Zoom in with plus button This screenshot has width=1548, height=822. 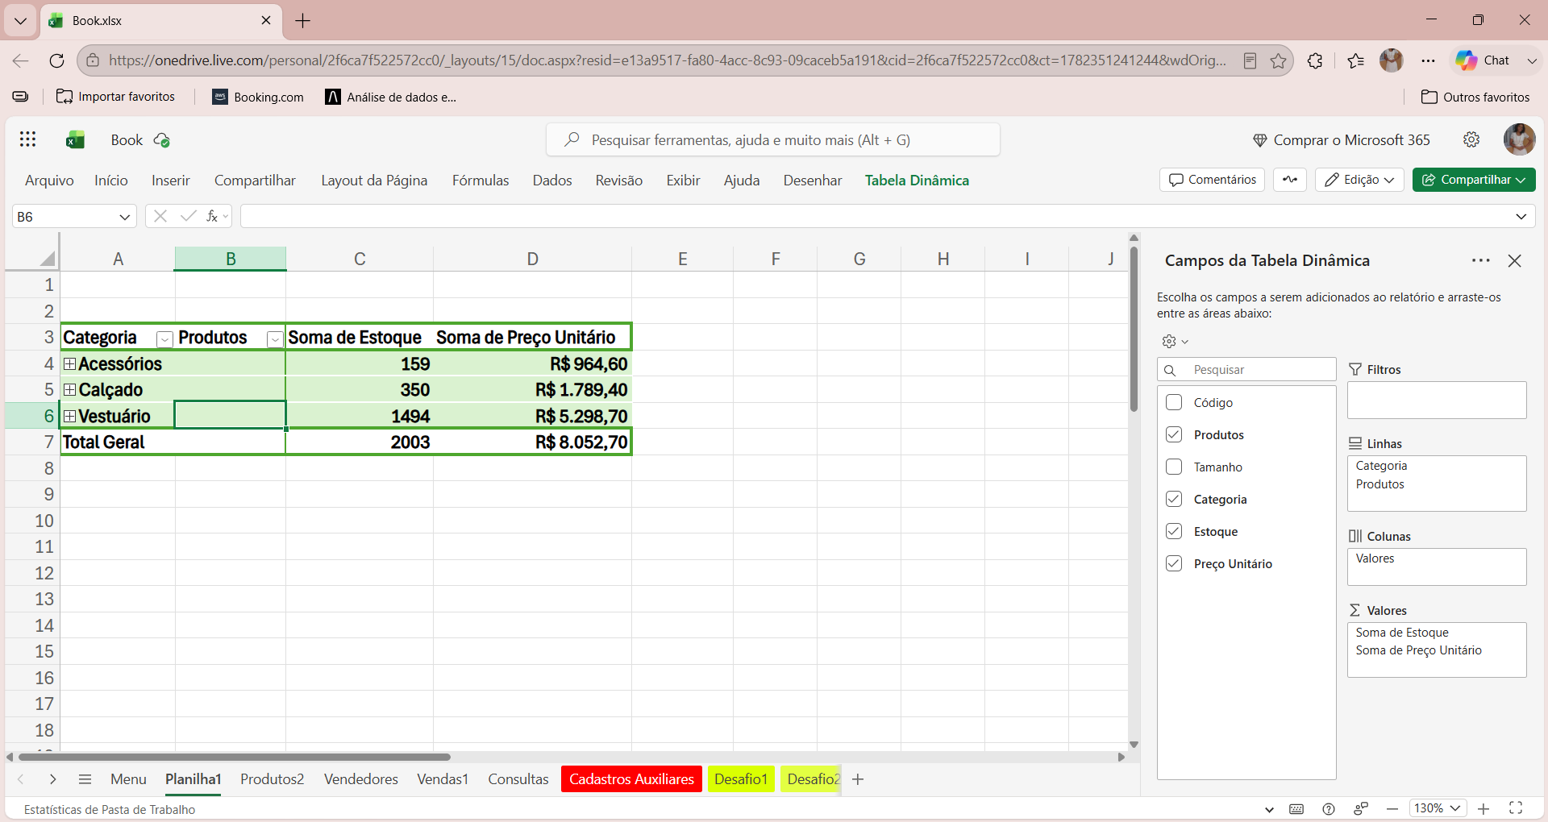(x=1483, y=809)
